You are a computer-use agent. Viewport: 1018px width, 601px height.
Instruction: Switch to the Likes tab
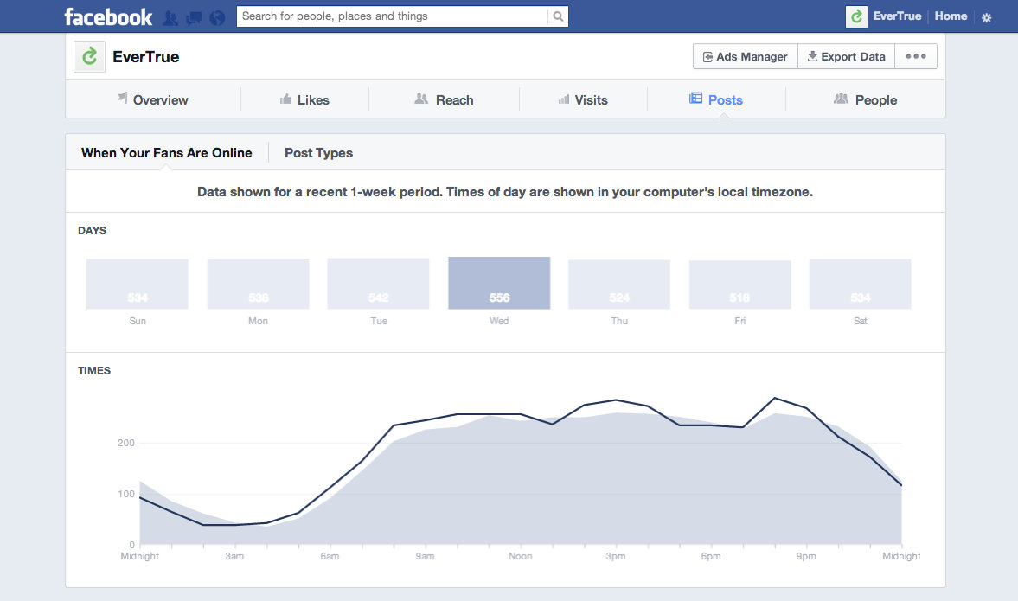[x=304, y=100]
